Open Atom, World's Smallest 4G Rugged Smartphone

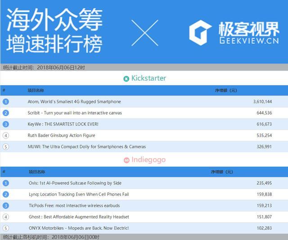[74, 102]
